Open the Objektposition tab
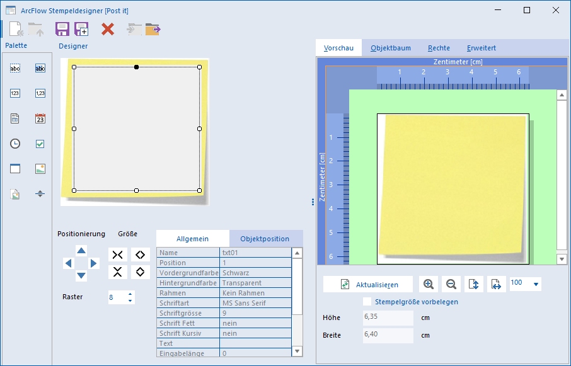 click(x=265, y=239)
